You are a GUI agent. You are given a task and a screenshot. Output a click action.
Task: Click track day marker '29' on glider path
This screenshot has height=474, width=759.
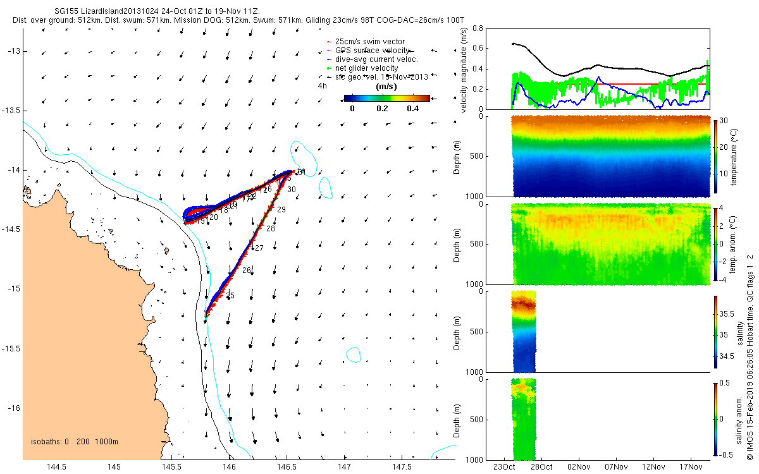click(x=281, y=210)
